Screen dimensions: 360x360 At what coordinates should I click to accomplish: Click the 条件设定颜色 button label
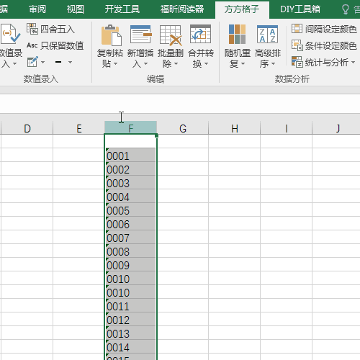pyautogui.click(x=331, y=45)
